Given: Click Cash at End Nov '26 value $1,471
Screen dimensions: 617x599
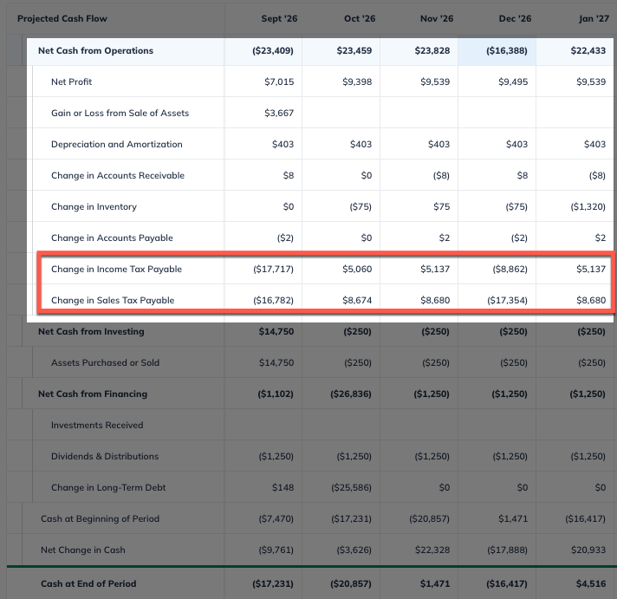Looking at the screenshot, I should [435, 583].
